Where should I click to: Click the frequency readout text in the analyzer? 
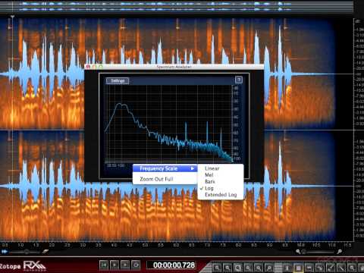(115, 165)
